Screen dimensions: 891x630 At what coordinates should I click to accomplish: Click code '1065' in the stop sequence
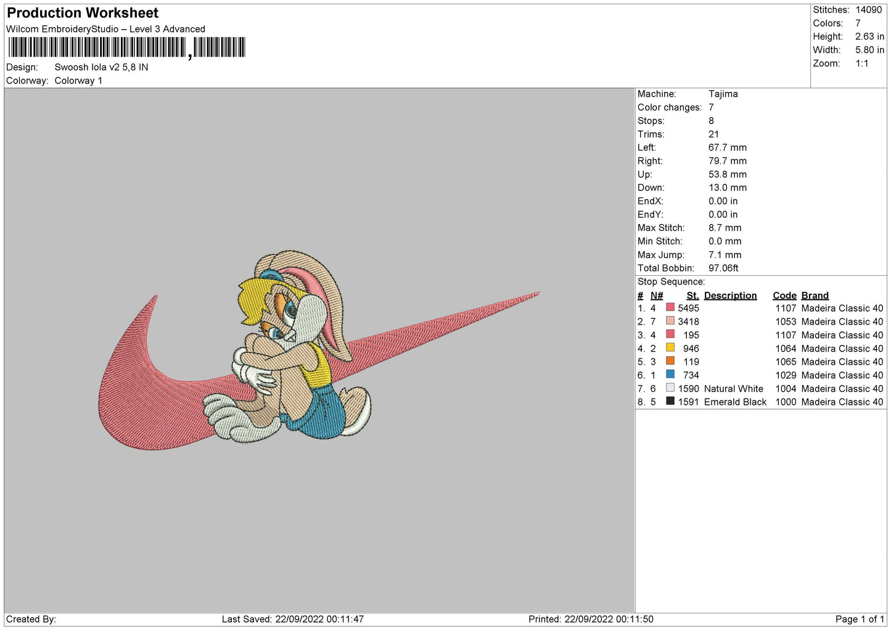point(786,362)
